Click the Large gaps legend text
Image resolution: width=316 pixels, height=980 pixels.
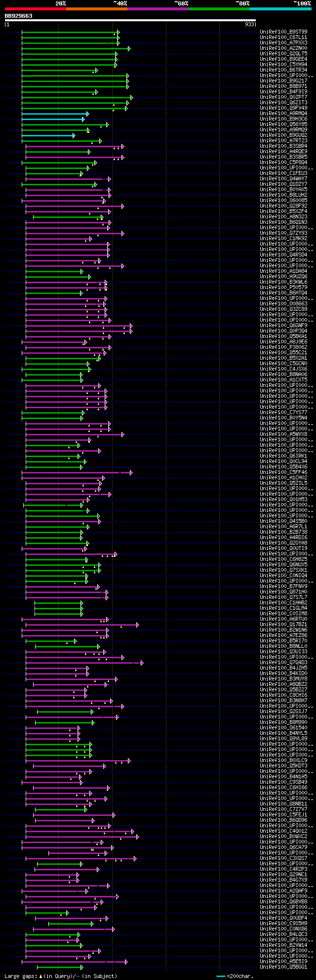[61, 976]
